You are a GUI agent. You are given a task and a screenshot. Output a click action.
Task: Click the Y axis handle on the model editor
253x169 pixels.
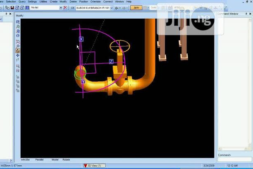83,82
